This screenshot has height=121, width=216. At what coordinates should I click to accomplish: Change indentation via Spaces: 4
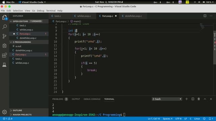click(x=167, y=119)
